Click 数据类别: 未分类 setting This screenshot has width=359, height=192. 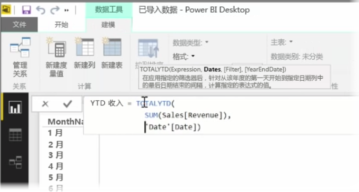297,56
